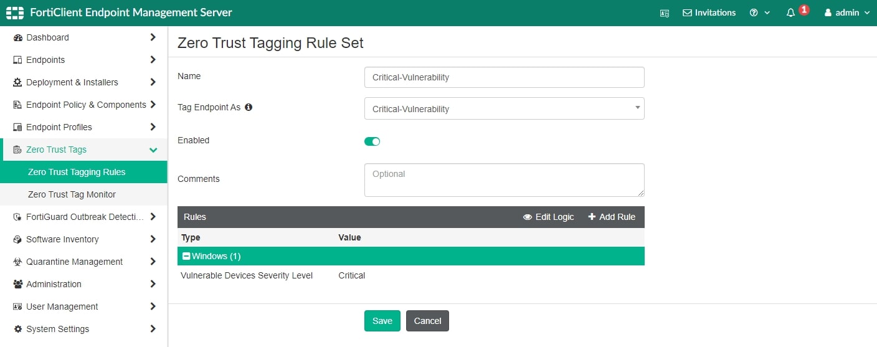Click the Add Rule button
This screenshot has width=877, height=347.
point(612,217)
